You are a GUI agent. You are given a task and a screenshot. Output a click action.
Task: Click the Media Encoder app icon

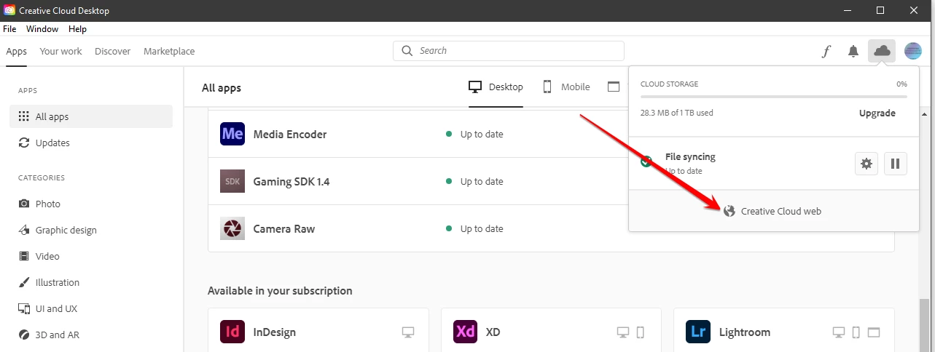(x=232, y=134)
